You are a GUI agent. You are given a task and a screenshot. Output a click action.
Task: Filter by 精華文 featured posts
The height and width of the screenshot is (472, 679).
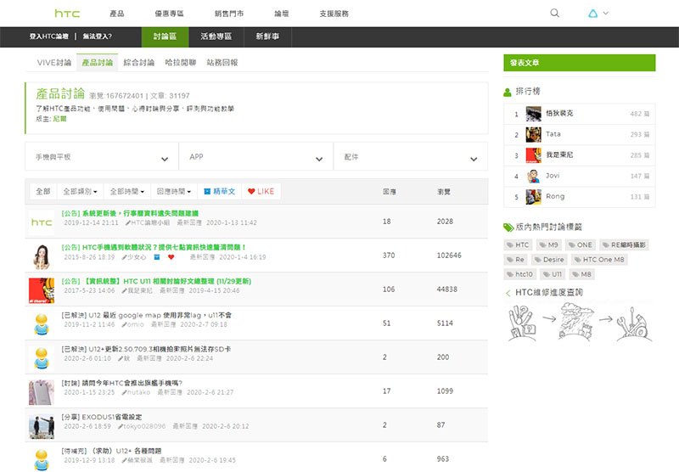pos(220,191)
